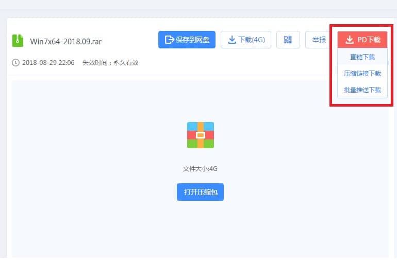
Task: Report file using 举报 button
Action: coord(319,40)
